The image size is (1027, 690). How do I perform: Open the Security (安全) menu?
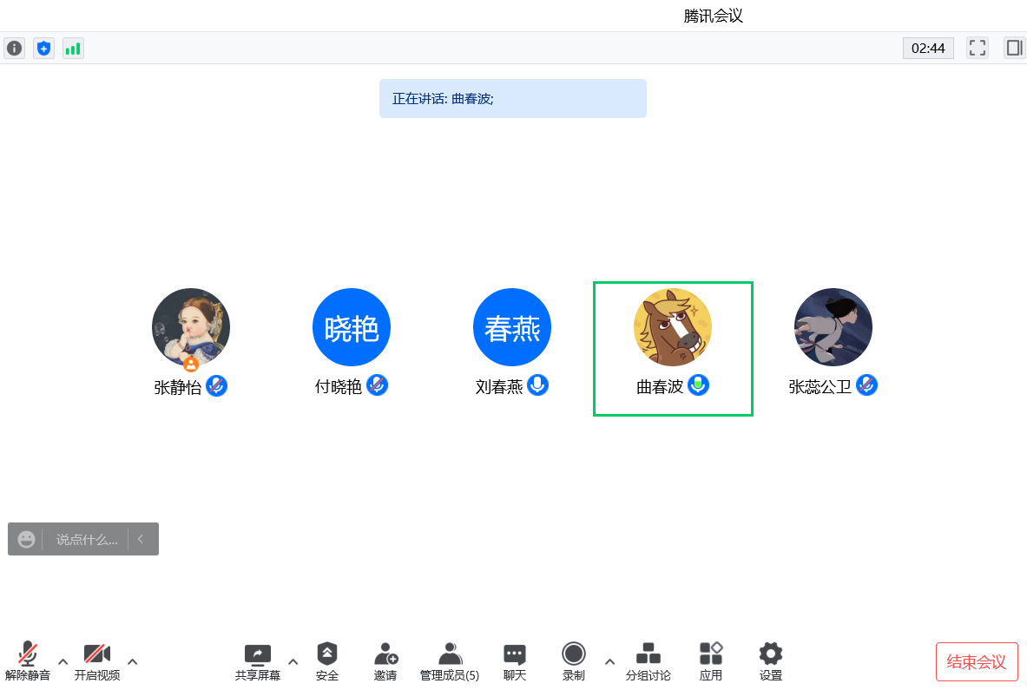326,661
